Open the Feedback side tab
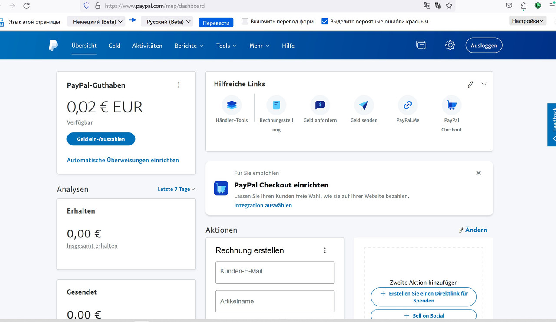Viewport: 556px width, 322px height. point(552,125)
